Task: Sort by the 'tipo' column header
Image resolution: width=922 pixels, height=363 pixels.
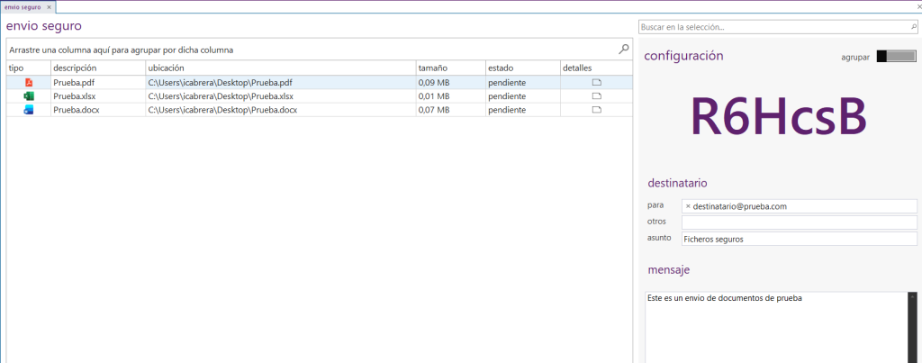Action: tap(28, 68)
